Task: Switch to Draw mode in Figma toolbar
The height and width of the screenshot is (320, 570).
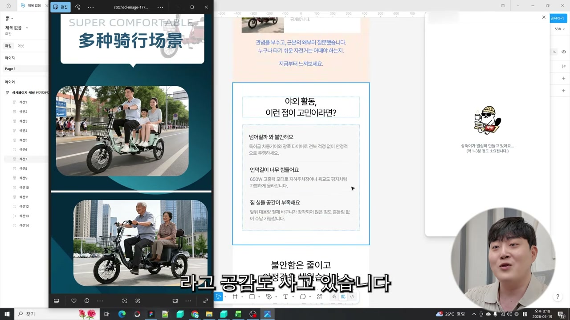Action: 334,296
